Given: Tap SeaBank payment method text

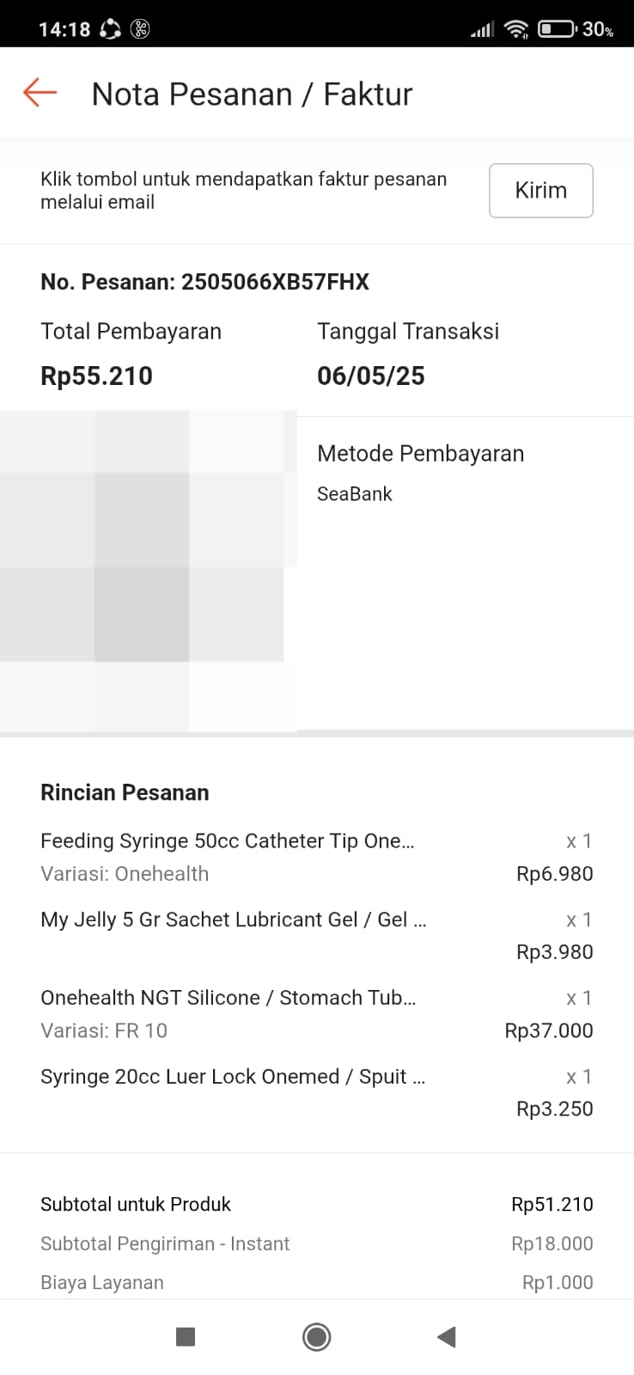Looking at the screenshot, I should click(x=354, y=494).
